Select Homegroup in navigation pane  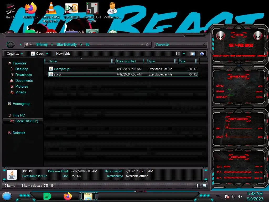tap(22, 104)
